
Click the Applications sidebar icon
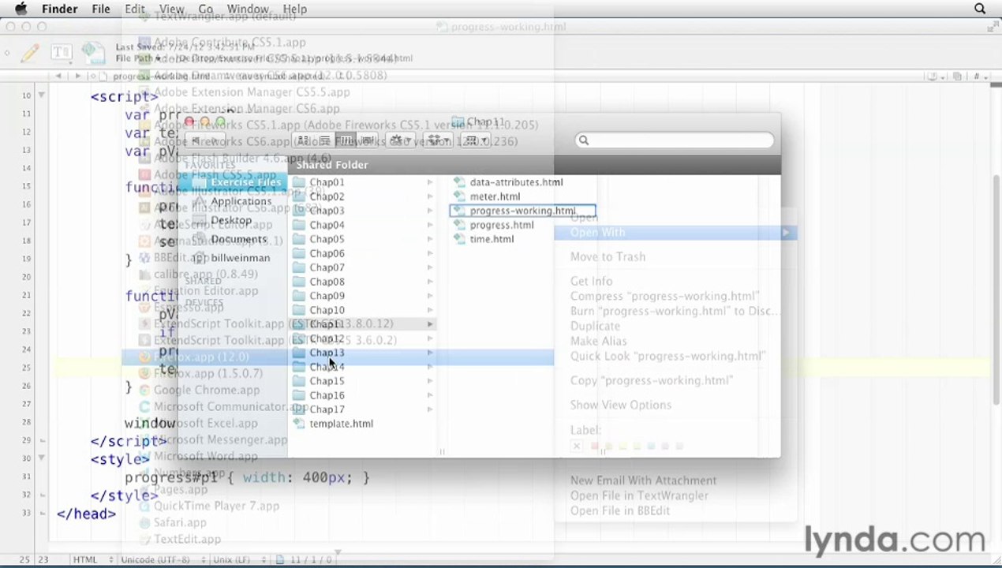199,201
